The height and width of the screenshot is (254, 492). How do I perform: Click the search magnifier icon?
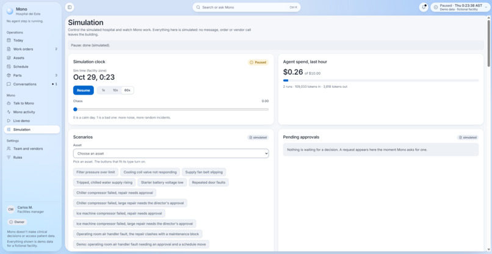pyautogui.click(x=198, y=7)
